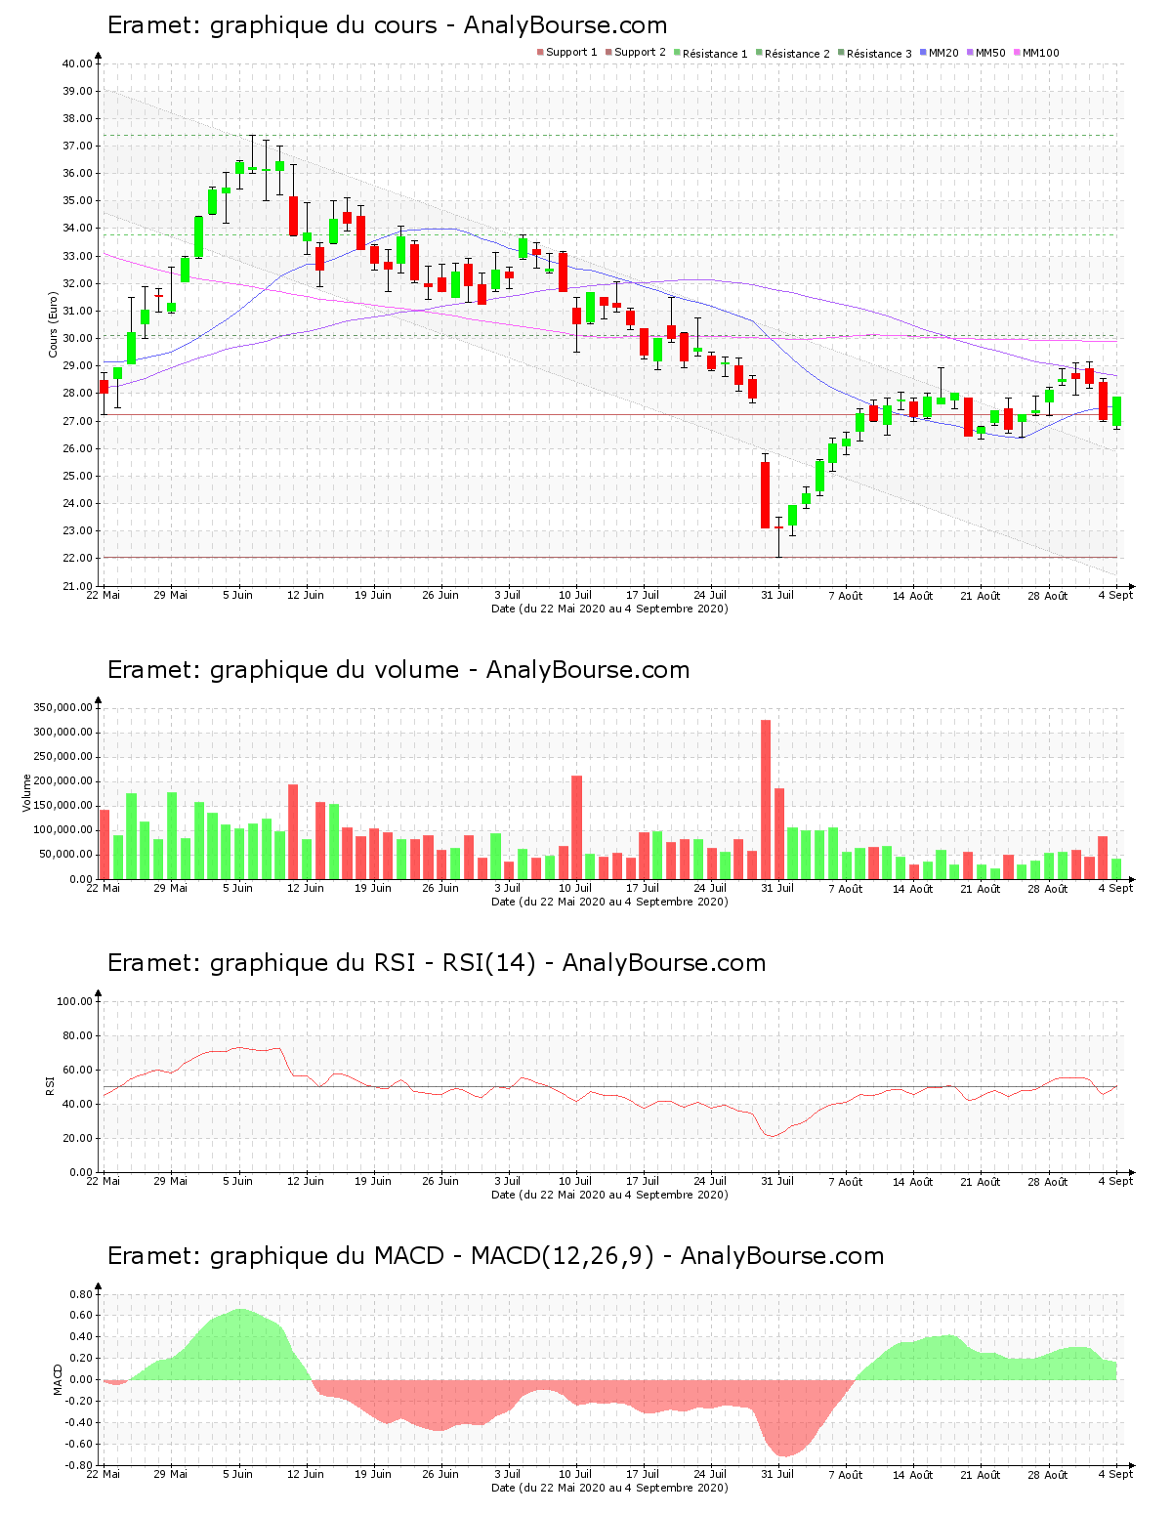1172x1514 pixels.
Task: Click '19 Juin' date under the MACD chart
Action: tap(373, 1475)
